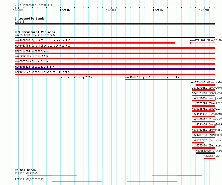Click the grey 2q31.2 band bar
This screenshot has height=185, width=222.
coord(115,24)
